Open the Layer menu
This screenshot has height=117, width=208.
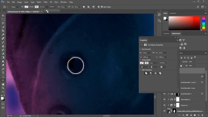pos(26,2)
